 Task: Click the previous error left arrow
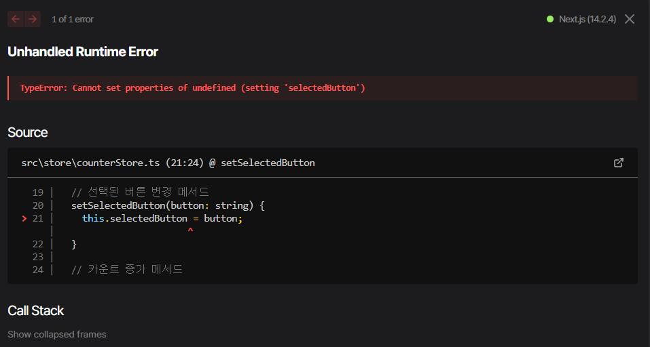[16, 19]
